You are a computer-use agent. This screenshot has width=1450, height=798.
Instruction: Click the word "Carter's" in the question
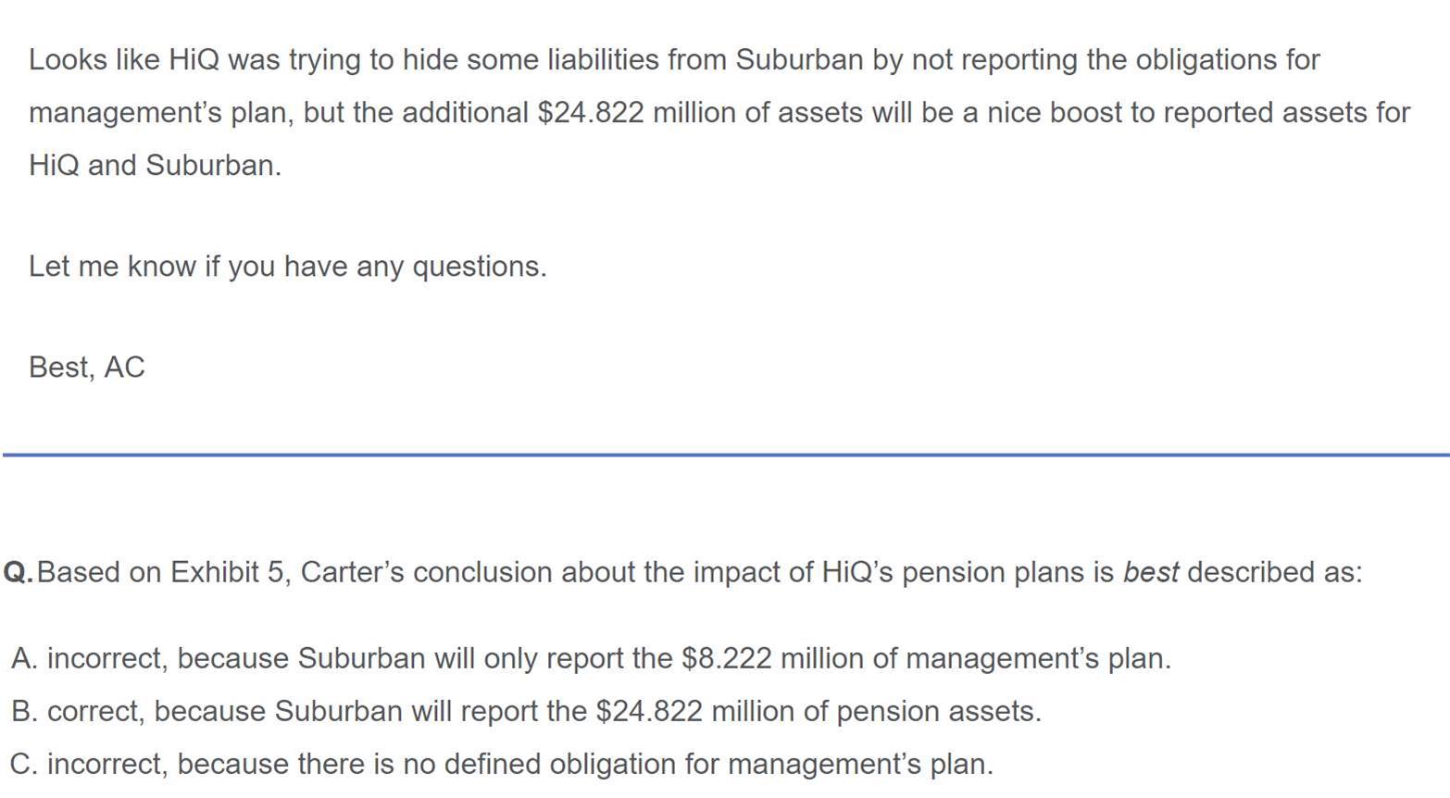pos(352,572)
